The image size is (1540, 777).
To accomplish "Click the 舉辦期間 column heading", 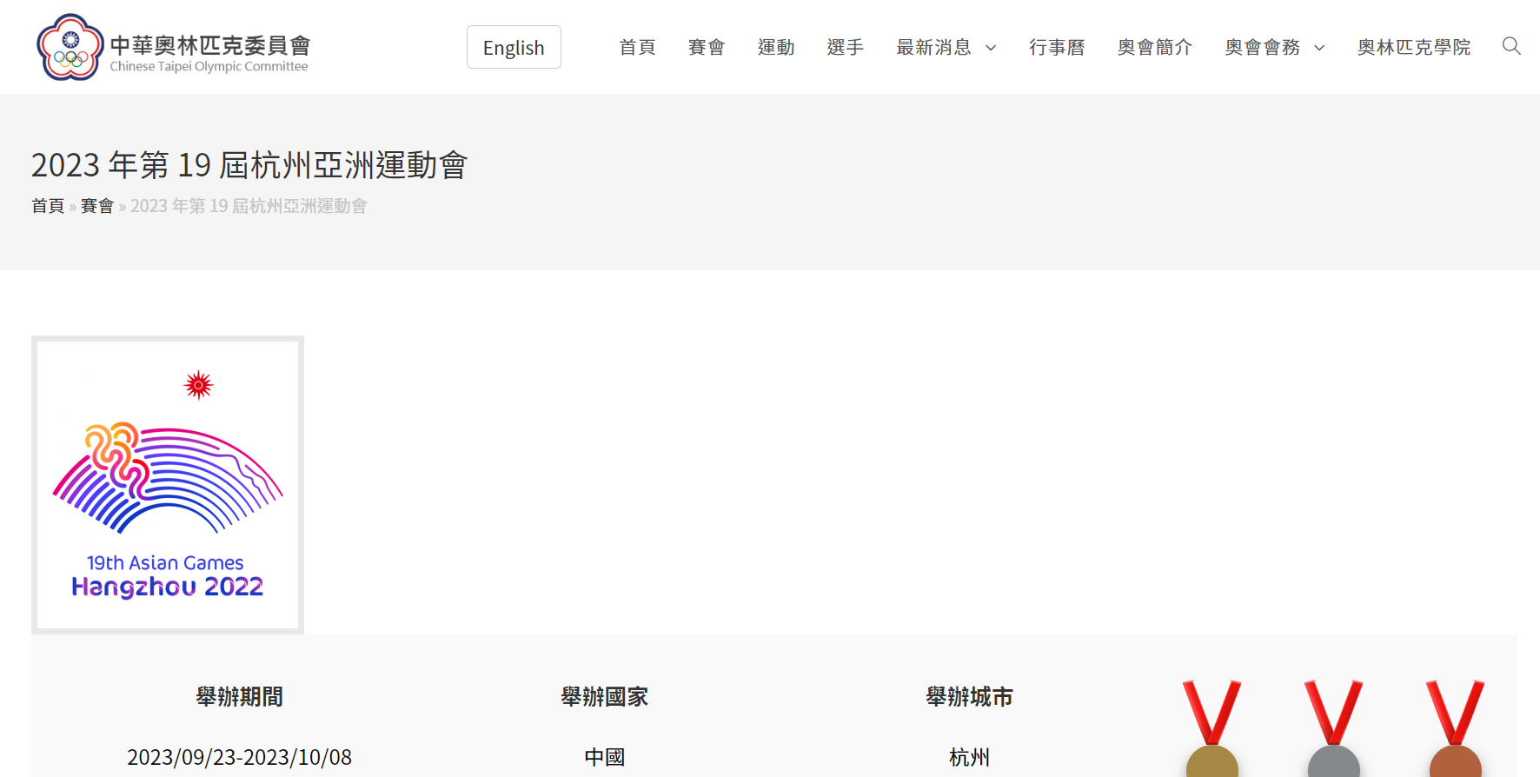I will click(x=240, y=697).
